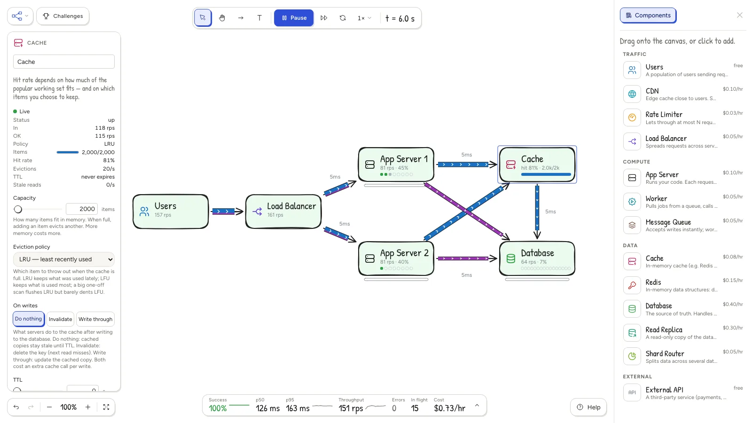
Task: Undo the last action
Action: pos(16,407)
